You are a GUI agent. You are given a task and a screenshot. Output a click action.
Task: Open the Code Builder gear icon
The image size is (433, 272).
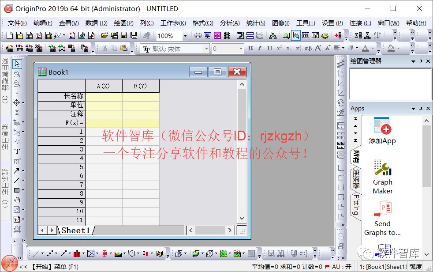coord(325,35)
